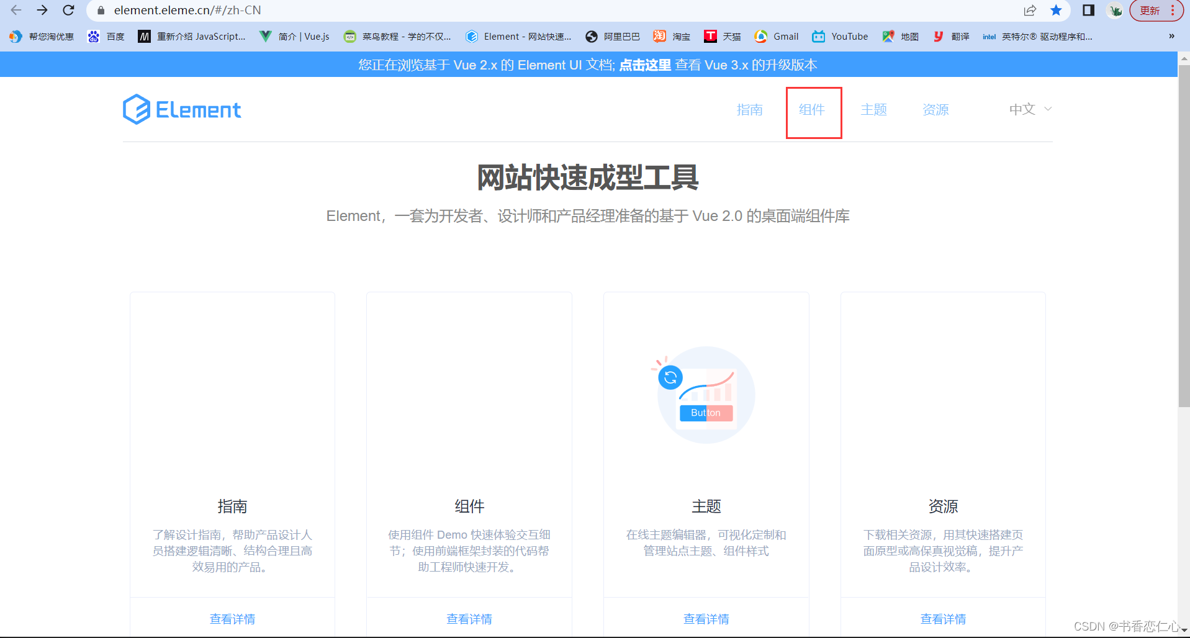Image resolution: width=1190 pixels, height=638 pixels.
Task: Click the profile avatar icon
Action: click(1116, 11)
